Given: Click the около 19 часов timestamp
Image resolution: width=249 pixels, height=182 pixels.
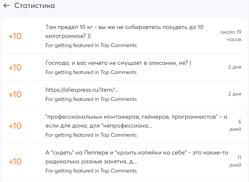Looking at the screenshot, I should (231, 36).
